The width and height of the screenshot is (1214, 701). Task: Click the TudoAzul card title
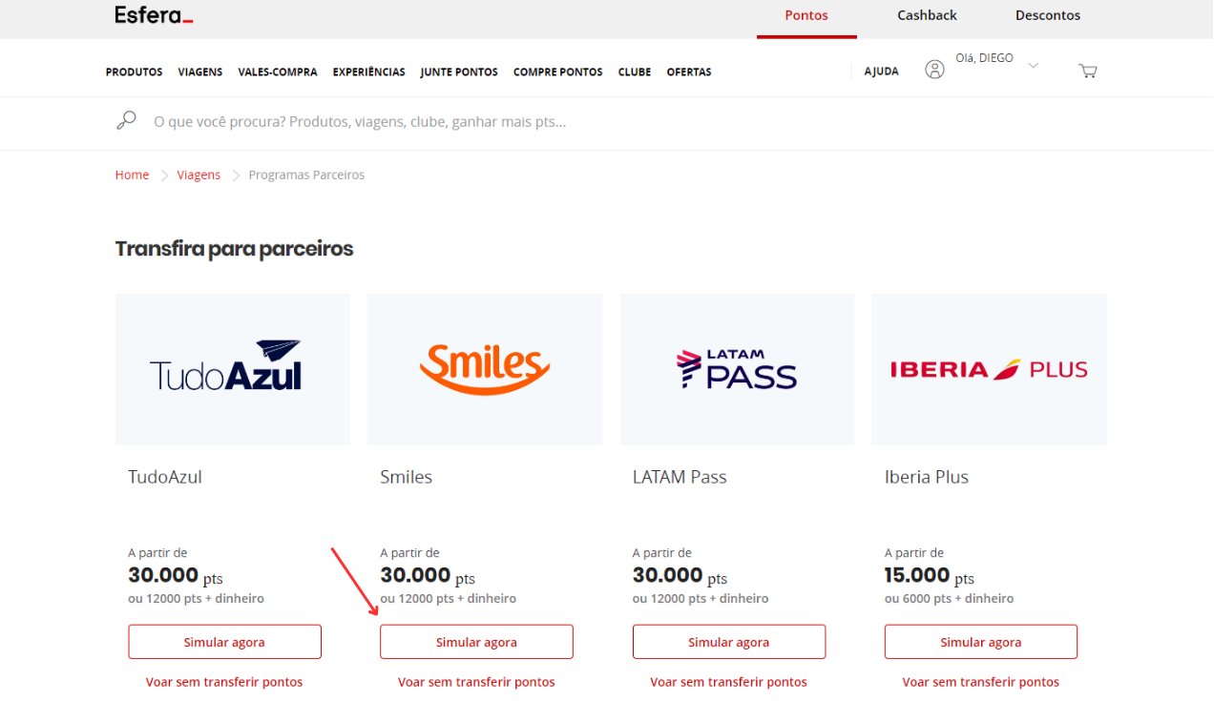[x=165, y=477]
